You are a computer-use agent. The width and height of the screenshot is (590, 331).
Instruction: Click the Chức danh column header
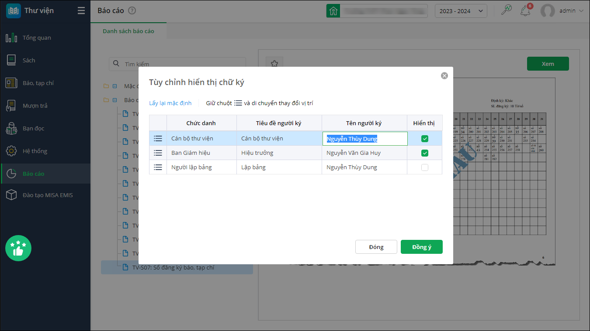(x=201, y=123)
